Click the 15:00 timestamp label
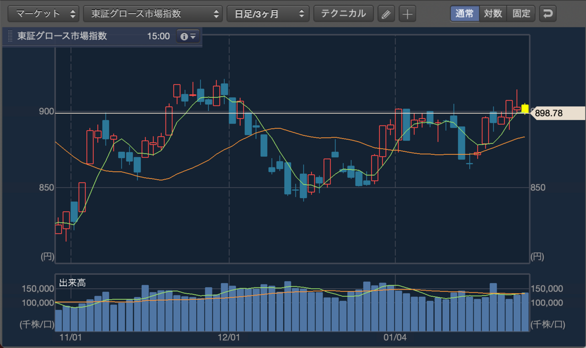The image size is (586, 348). [158, 36]
